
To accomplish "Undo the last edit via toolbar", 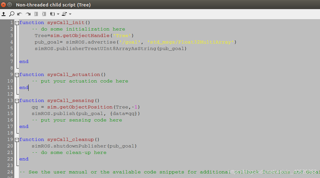I will click(x=19, y=14).
